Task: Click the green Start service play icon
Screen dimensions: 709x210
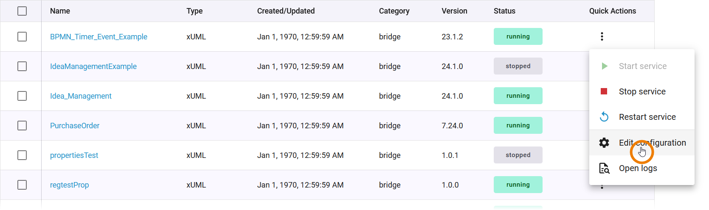Action: 605,66
